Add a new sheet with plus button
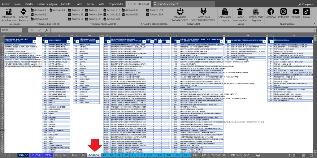 pos(258,155)
